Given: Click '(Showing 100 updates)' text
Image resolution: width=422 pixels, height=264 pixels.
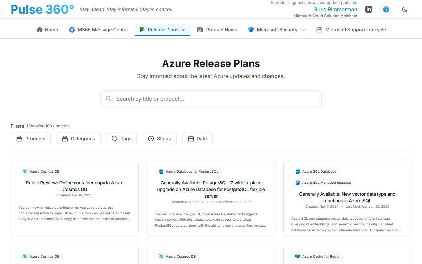Looking at the screenshot, I should pos(48,126).
